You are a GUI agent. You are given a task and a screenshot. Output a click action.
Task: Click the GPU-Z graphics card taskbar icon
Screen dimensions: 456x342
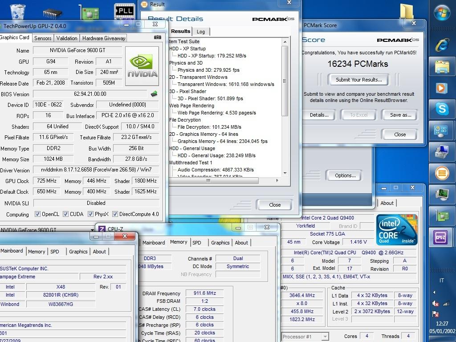pos(442,216)
